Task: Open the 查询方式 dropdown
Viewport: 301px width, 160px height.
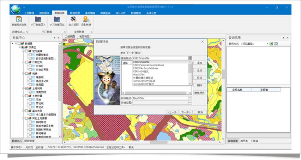Action: (x=267, y=44)
